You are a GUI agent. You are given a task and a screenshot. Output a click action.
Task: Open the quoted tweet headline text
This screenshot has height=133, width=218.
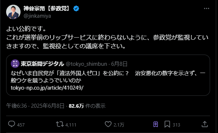tap(108, 77)
